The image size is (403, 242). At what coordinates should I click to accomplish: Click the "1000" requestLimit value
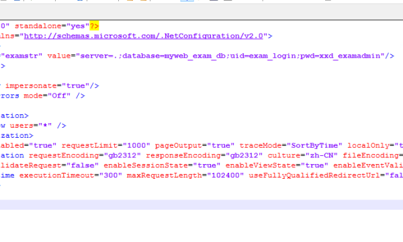click(136, 146)
